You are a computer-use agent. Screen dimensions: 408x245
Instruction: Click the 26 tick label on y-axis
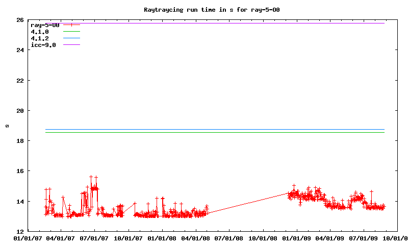(19, 20)
